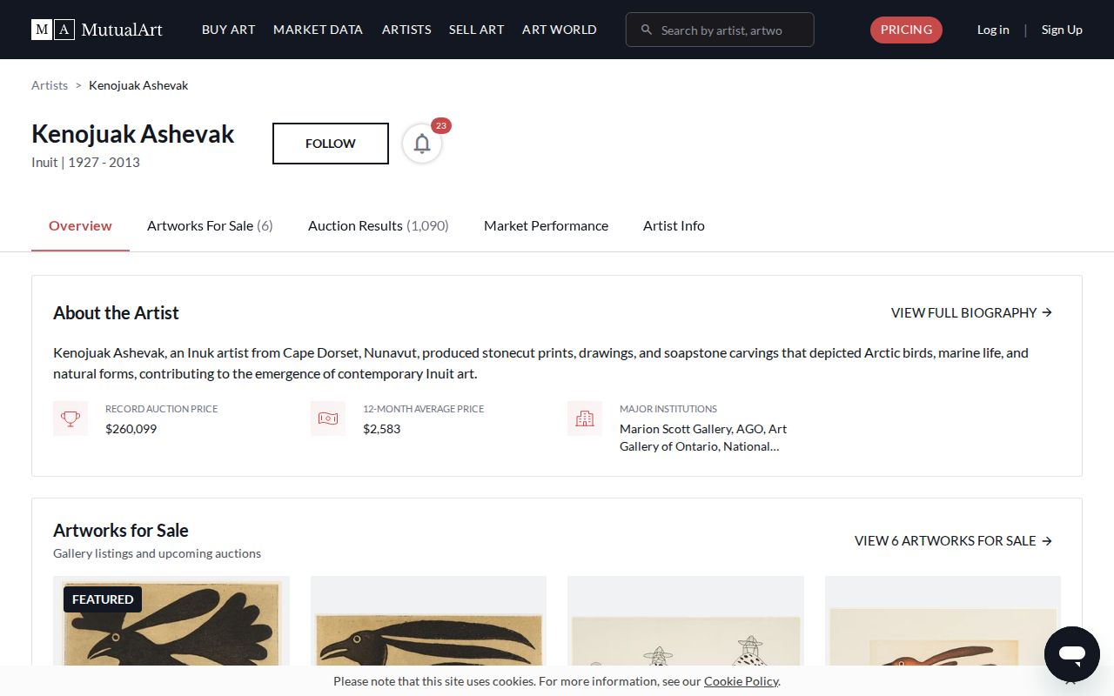The height and width of the screenshot is (696, 1114).
Task: Switch to Artworks For Sale tab
Action: coord(210,226)
